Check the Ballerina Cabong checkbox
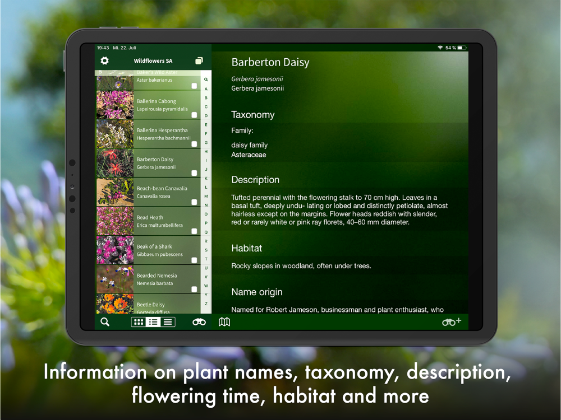 pyautogui.click(x=194, y=115)
